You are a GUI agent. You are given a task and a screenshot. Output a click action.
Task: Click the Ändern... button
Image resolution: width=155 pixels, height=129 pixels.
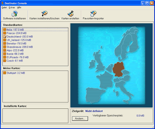[x=80, y=118]
